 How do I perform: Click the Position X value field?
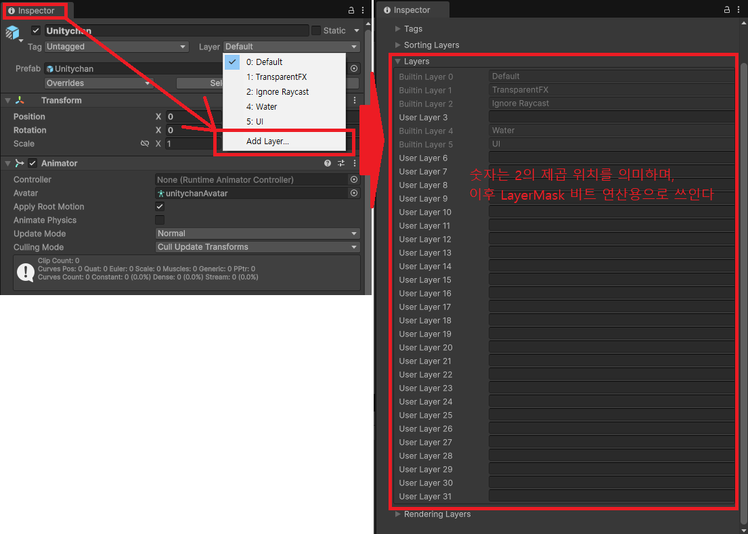tap(194, 116)
